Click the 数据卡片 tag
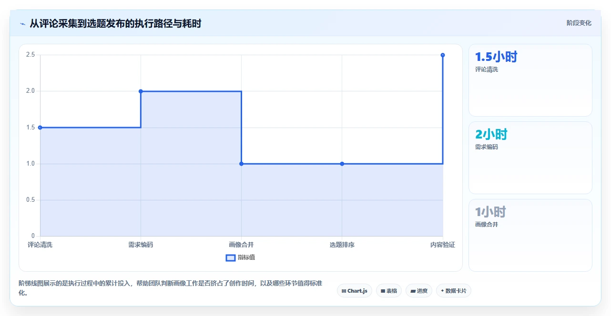 pos(454,291)
